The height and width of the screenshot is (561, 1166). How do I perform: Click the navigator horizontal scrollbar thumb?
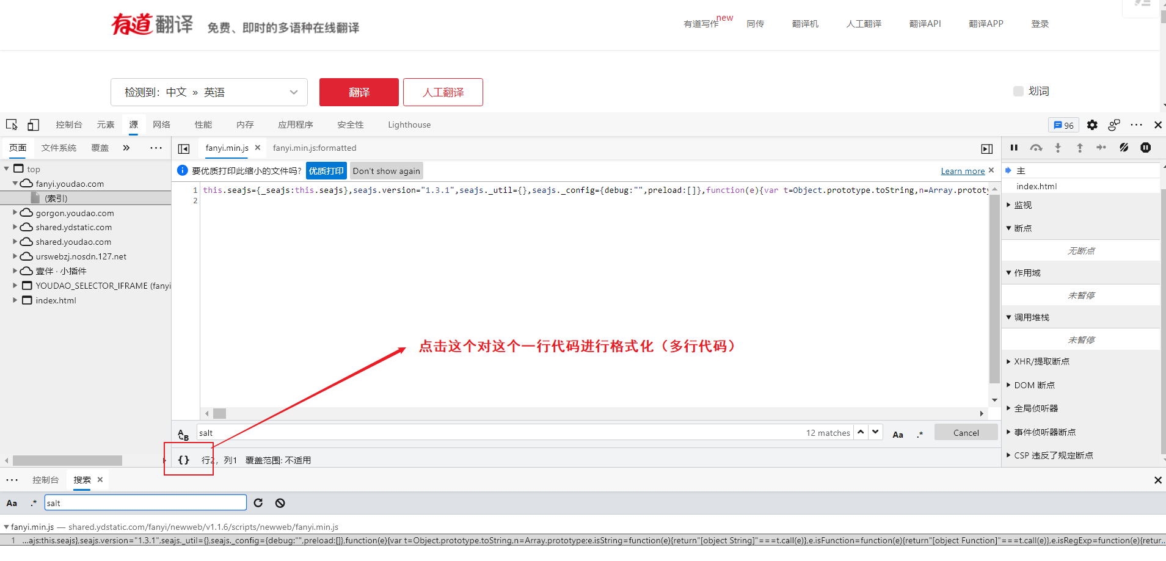pyautogui.click(x=67, y=460)
